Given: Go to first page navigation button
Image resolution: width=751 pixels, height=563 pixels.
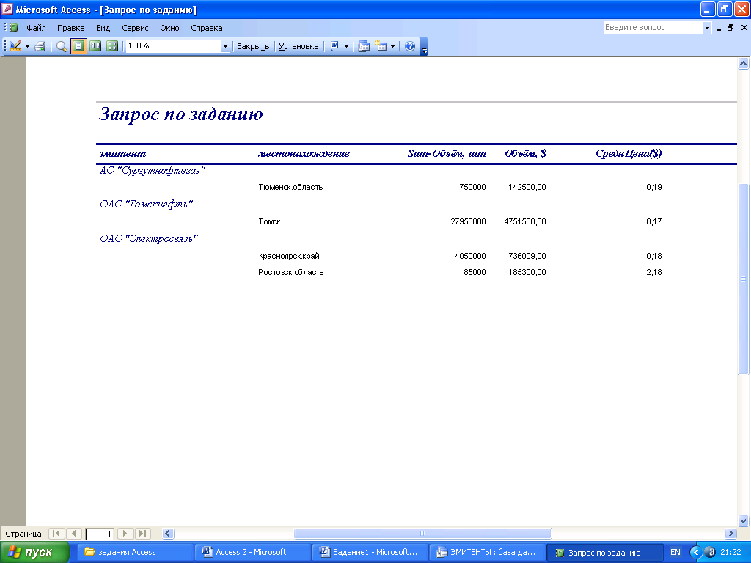Looking at the screenshot, I should coord(56,534).
